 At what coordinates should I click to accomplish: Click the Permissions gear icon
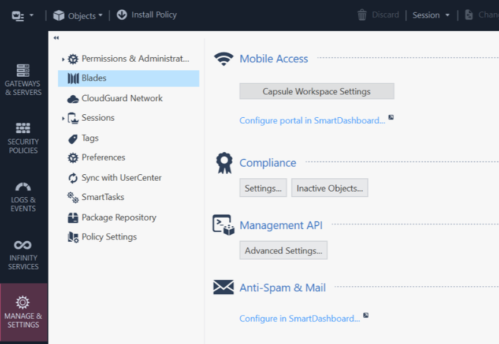[x=73, y=59]
